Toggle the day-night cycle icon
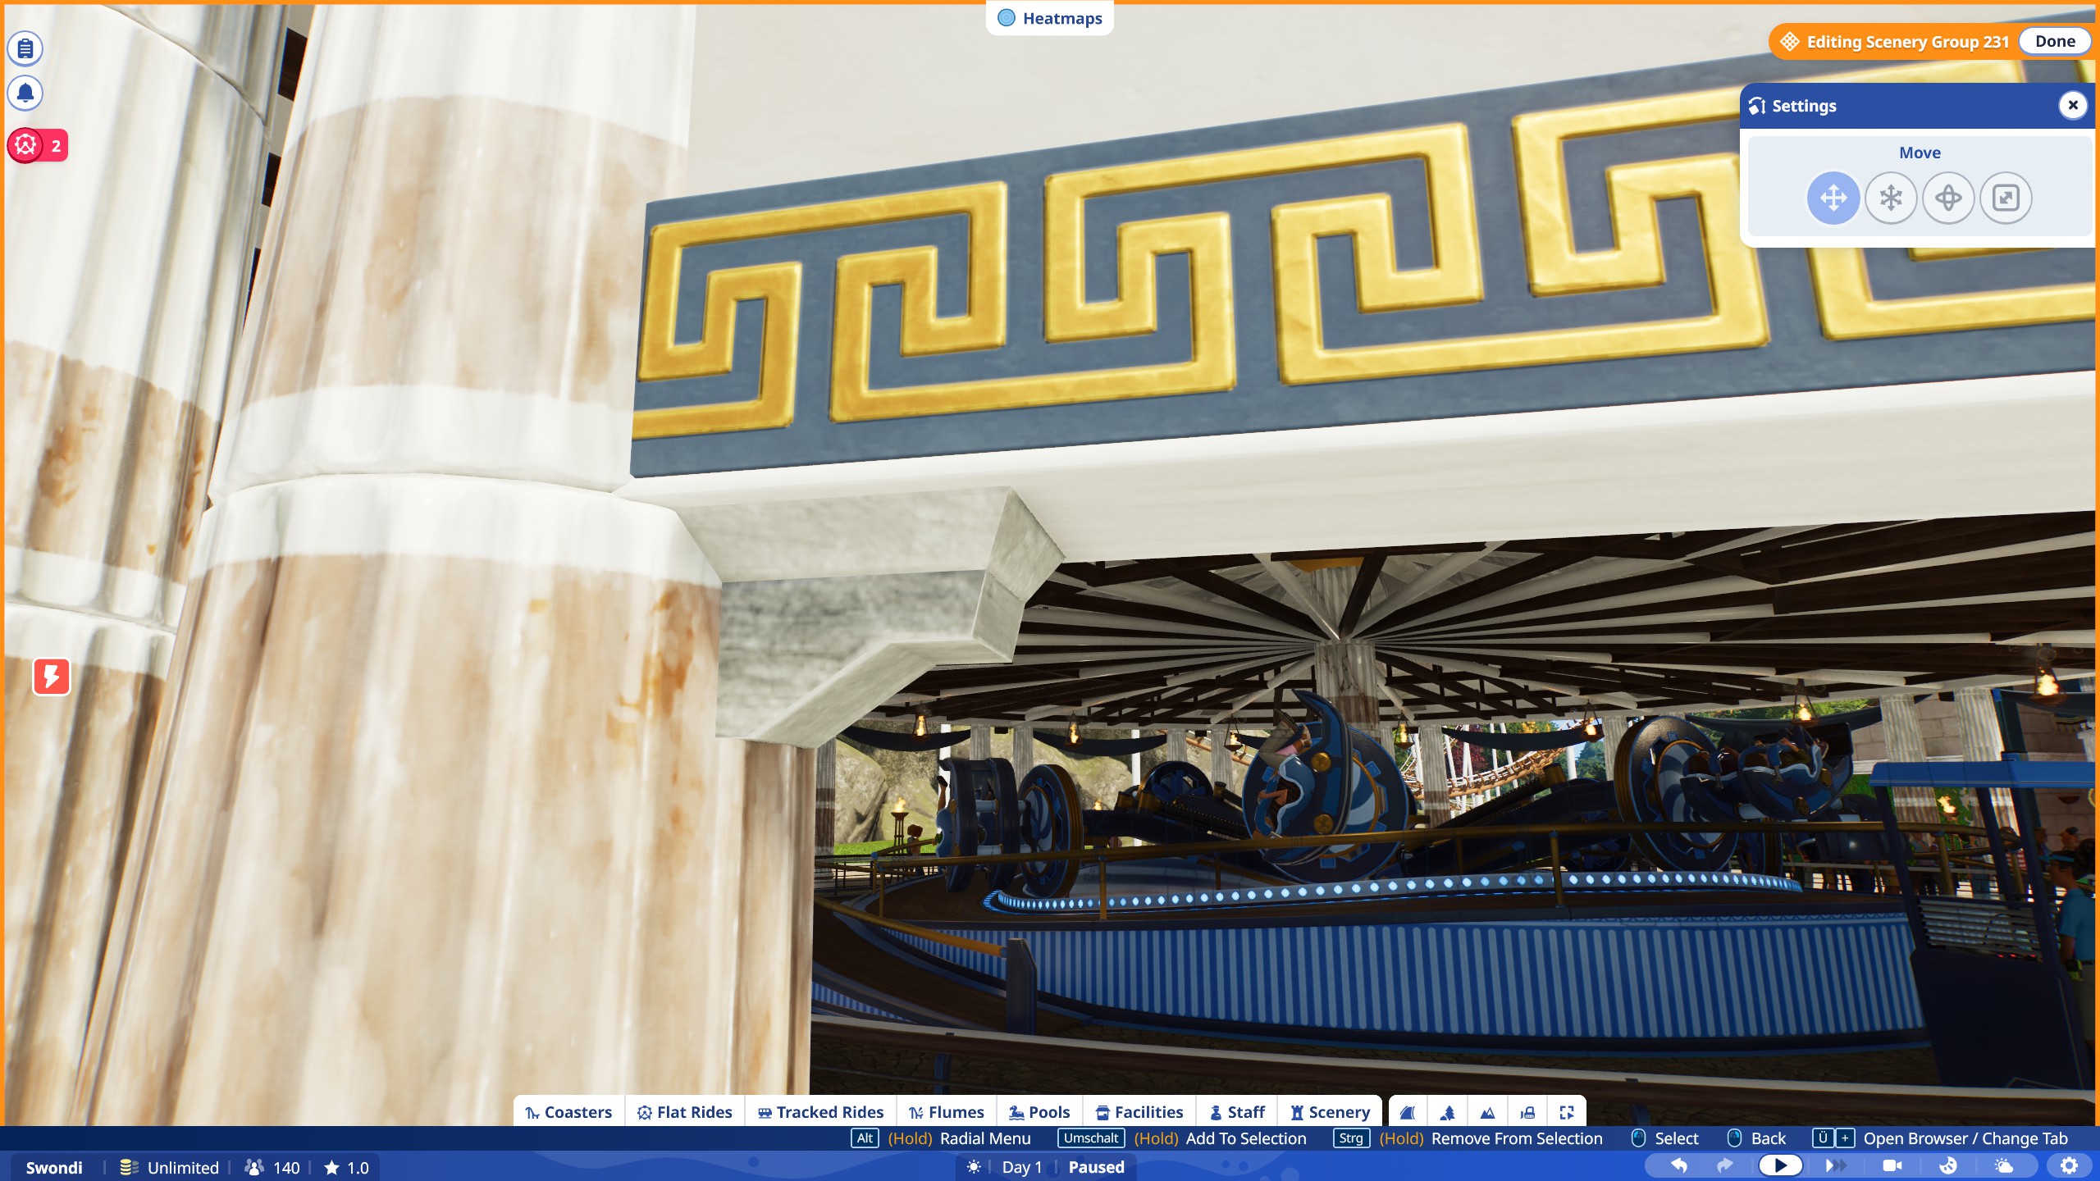The image size is (2100, 1181). click(1948, 1165)
